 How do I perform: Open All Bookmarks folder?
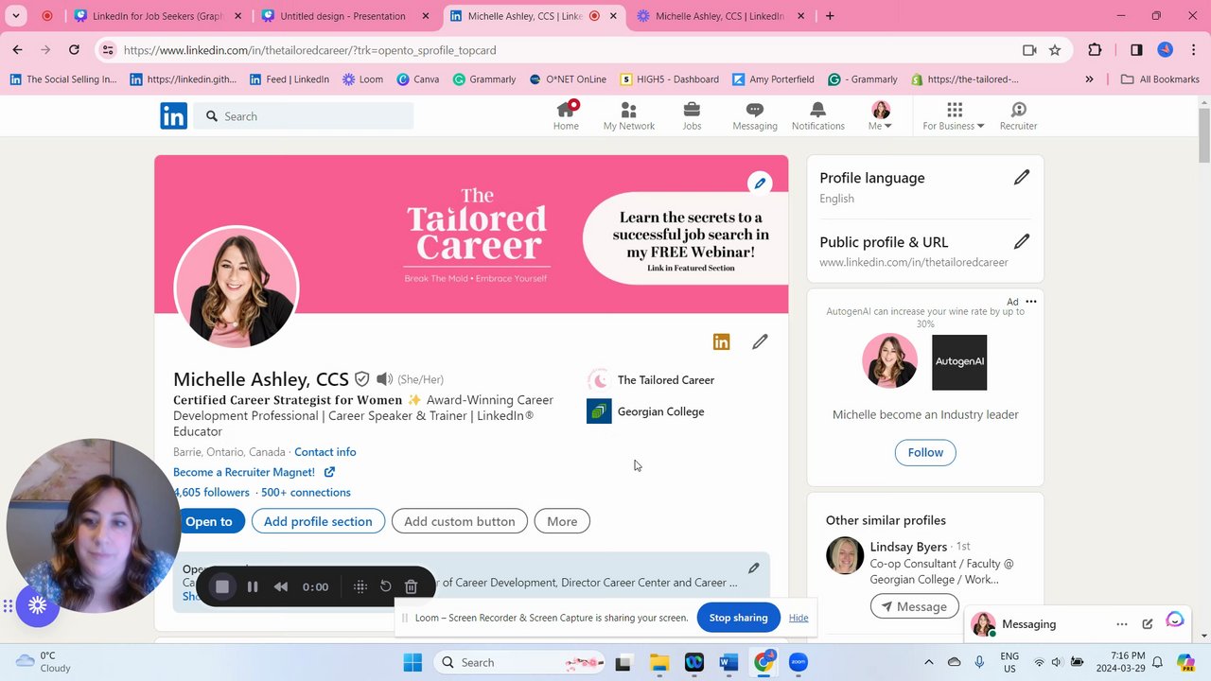(1160, 79)
